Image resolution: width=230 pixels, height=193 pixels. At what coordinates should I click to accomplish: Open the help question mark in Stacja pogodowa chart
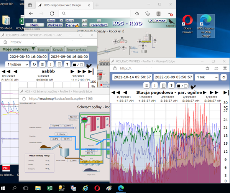[172, 85]
